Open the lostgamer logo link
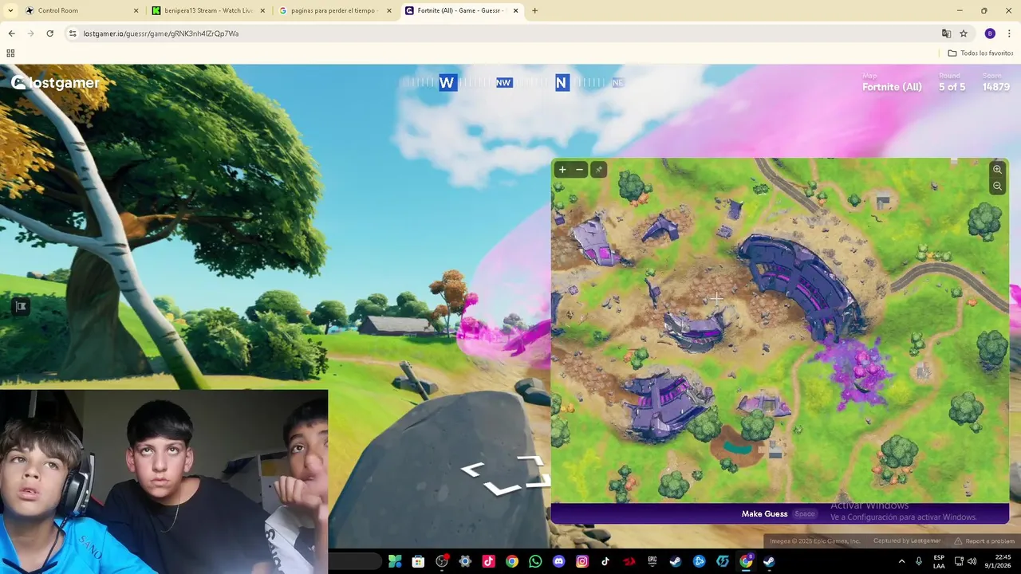The image size is (1021, 574). (55, 83)
